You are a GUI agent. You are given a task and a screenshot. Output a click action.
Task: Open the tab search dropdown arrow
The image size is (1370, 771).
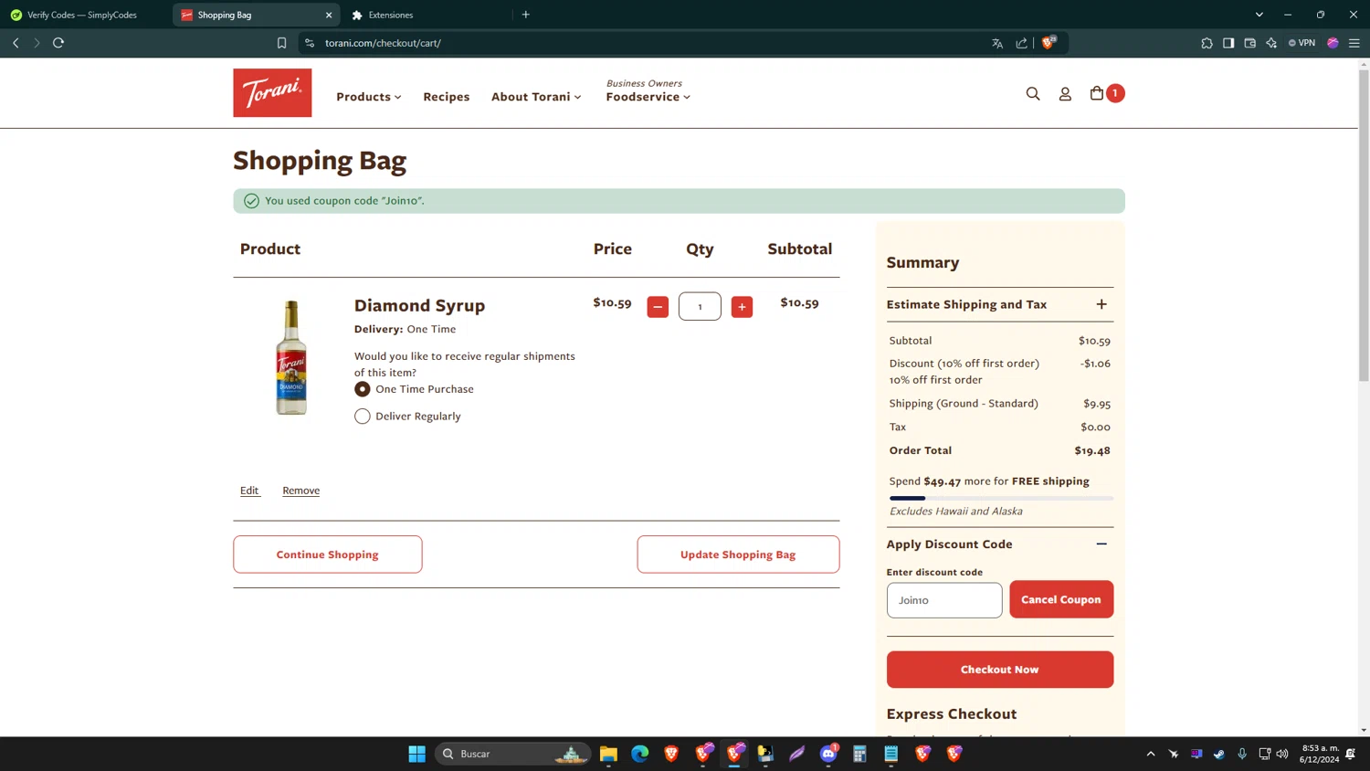click(x=1259, y=15)
